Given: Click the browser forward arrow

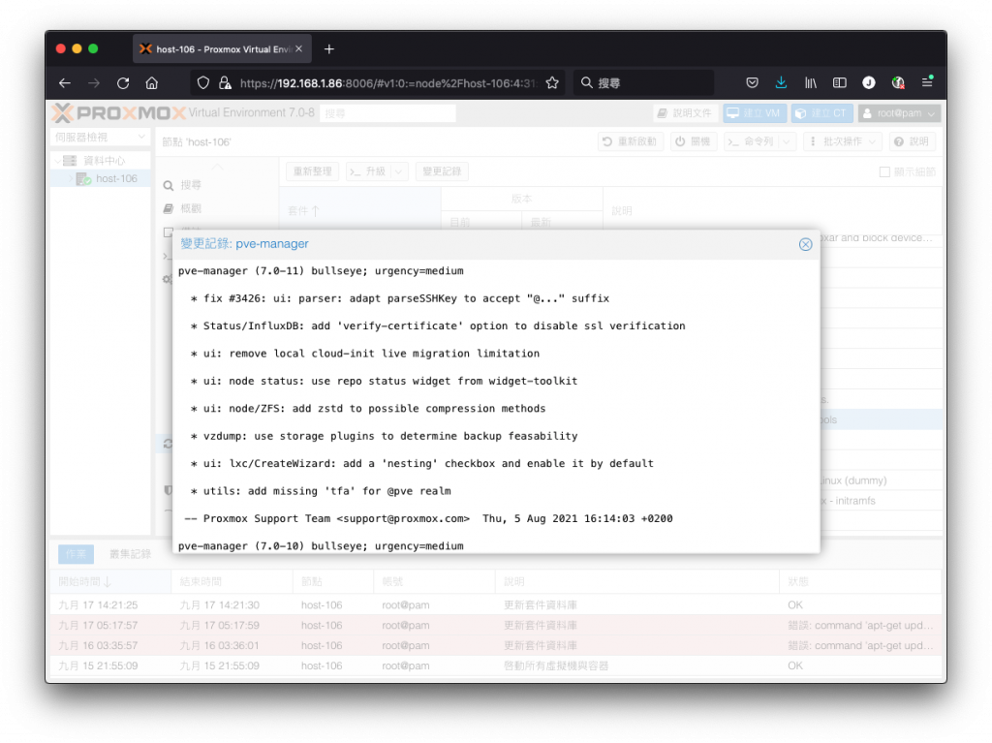Looking at the screenshot, I should [94, 83].
